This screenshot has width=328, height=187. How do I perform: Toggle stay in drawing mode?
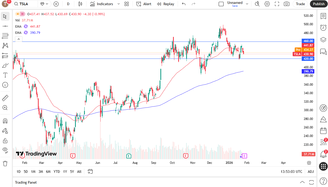click(5, 131)
